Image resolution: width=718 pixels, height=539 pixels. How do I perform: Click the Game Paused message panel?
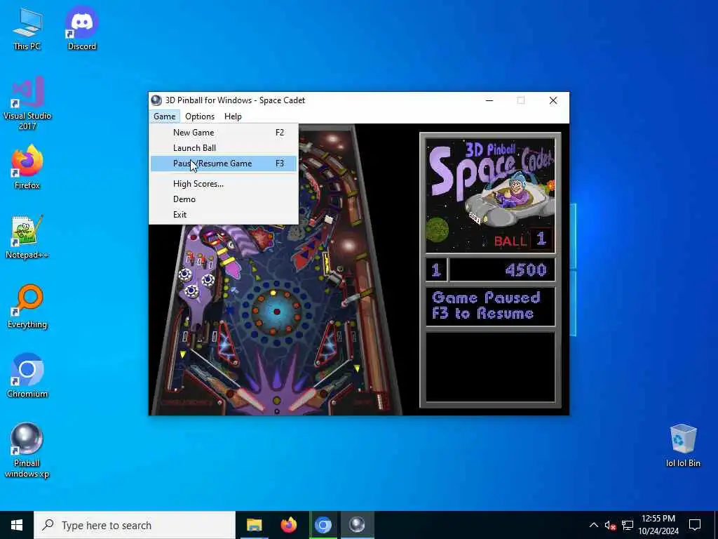coord(490,306)
